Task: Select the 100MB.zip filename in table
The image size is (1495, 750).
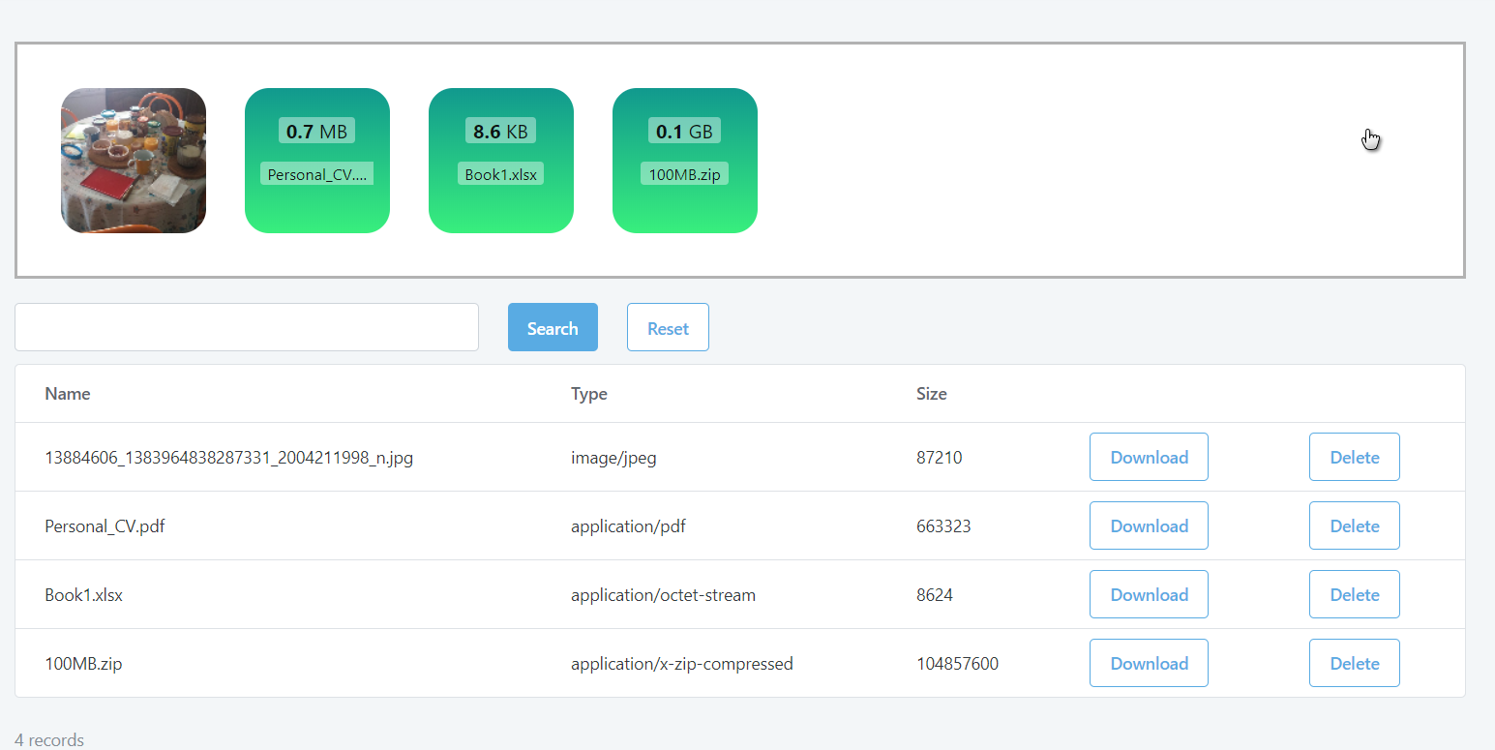Action: [x=83, y=664]
